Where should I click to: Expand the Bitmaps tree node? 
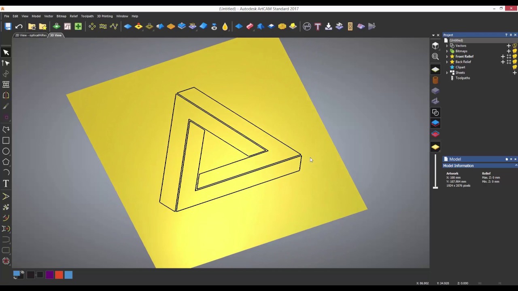point(447,51)
